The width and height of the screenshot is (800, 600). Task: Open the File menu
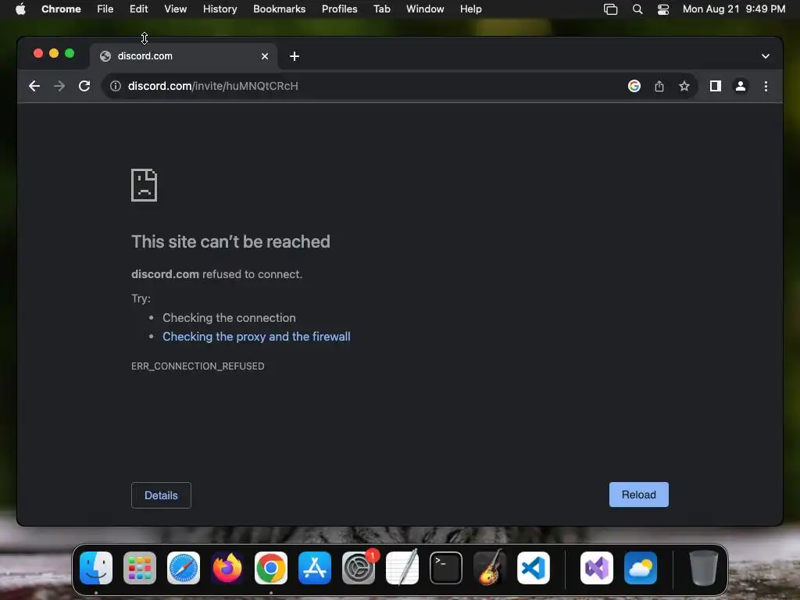pos(105,9)
